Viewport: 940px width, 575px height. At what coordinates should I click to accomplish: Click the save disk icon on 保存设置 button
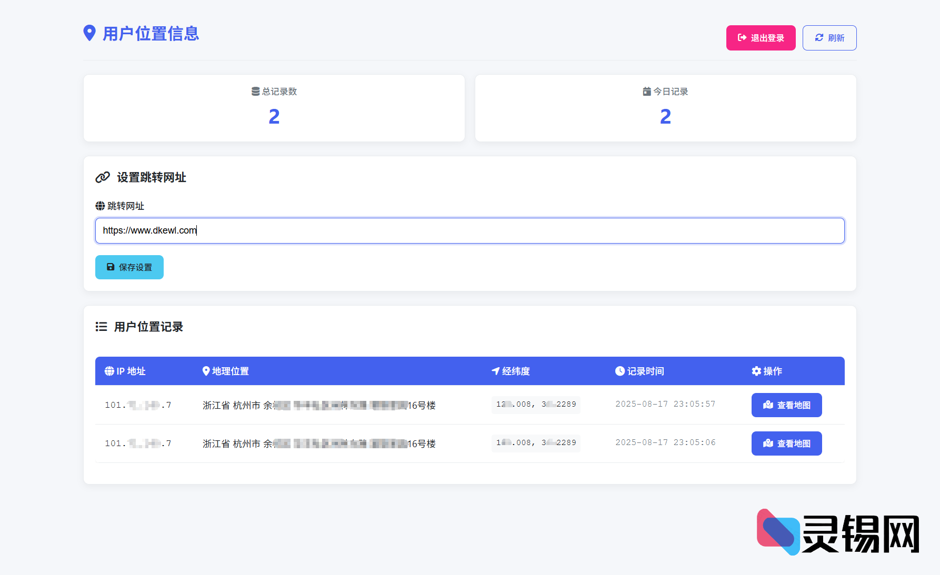pos(109,267)
